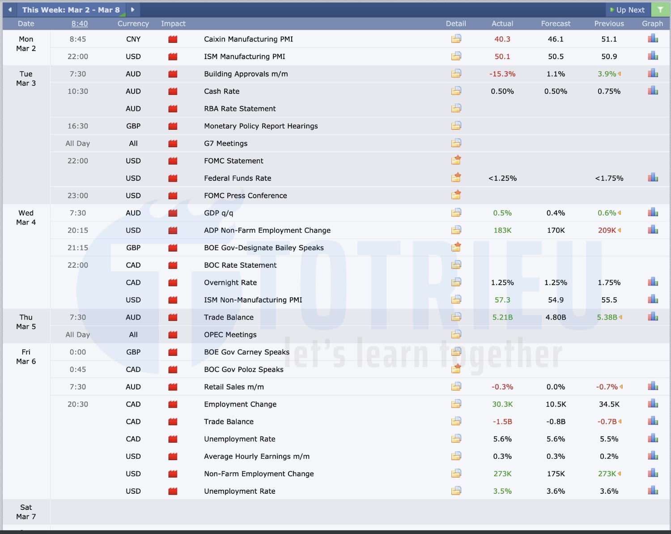Click red impact icon for Cash Rate
The image size is (671, 534).
(173, 91)
